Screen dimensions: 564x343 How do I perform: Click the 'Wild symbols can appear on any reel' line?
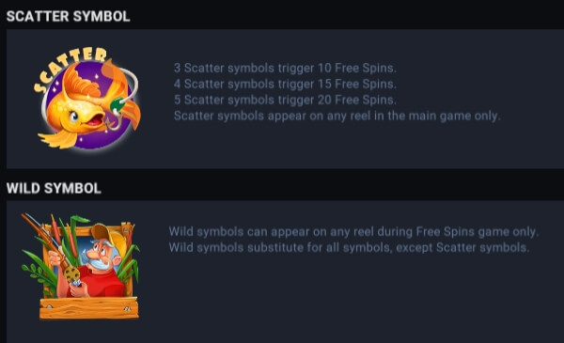tap(353, 231)
